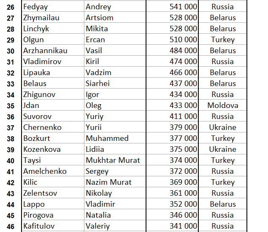Click the 372 000 amount cell
The width and height of the screenshot is (268, 232).
click(183, 171)
